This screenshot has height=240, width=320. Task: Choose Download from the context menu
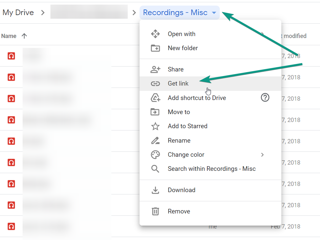point(181,190)
